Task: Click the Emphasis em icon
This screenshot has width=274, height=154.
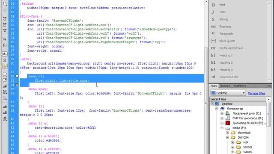Action: click(x=213, y=27)
